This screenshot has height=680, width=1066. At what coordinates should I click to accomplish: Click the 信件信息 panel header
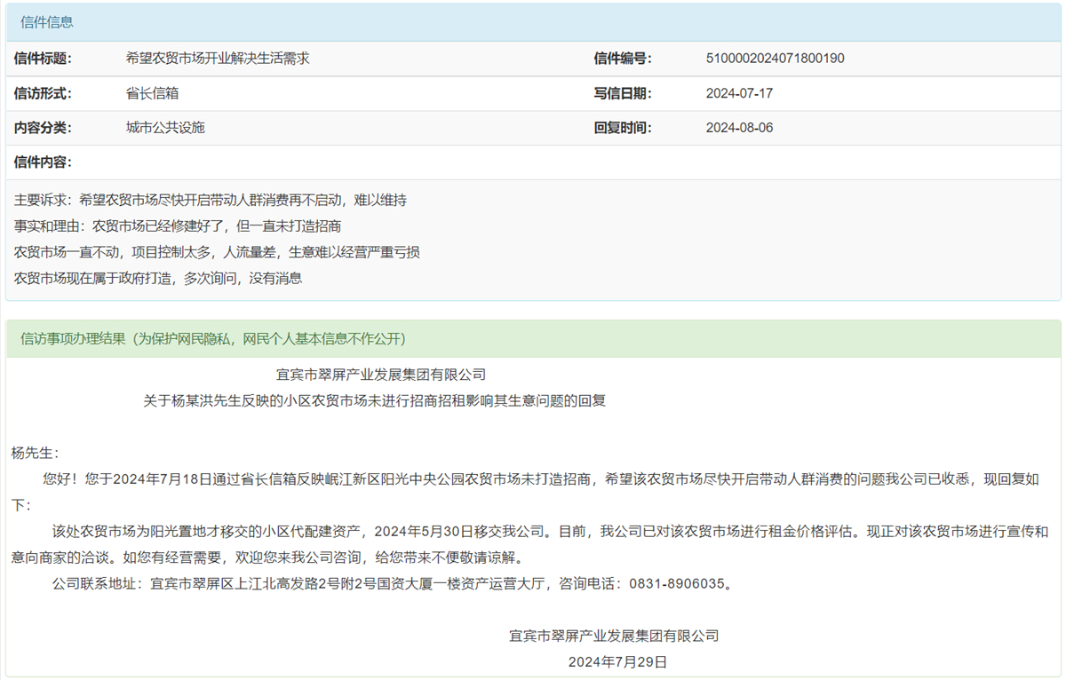533,22
